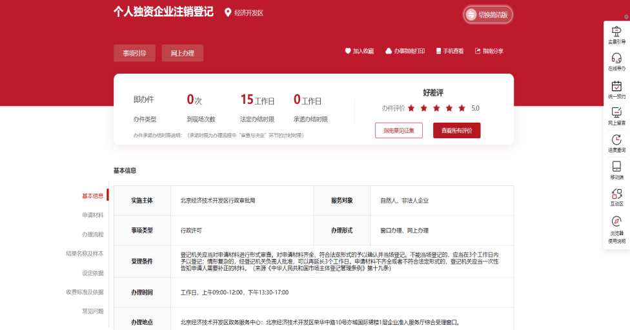Click the fifth rating star
Viewport: 630px width, 330px height.
461,108
